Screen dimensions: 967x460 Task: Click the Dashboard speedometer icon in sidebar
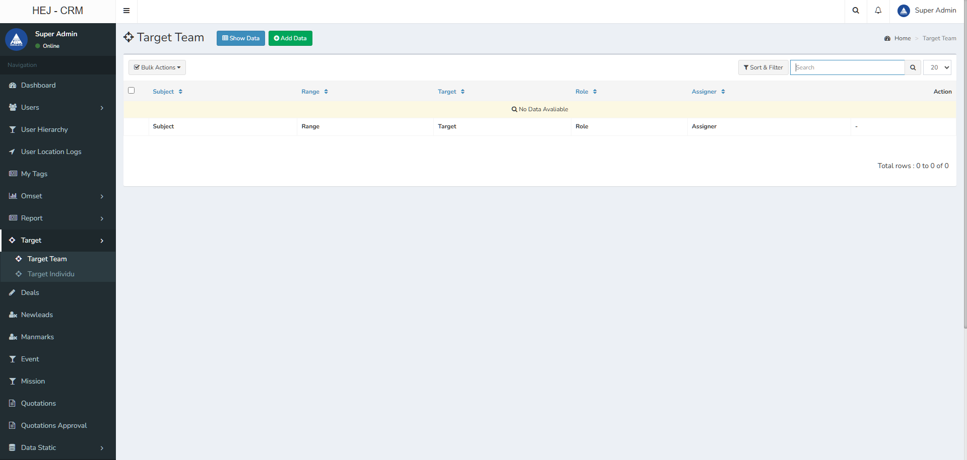tap(13, 86)
